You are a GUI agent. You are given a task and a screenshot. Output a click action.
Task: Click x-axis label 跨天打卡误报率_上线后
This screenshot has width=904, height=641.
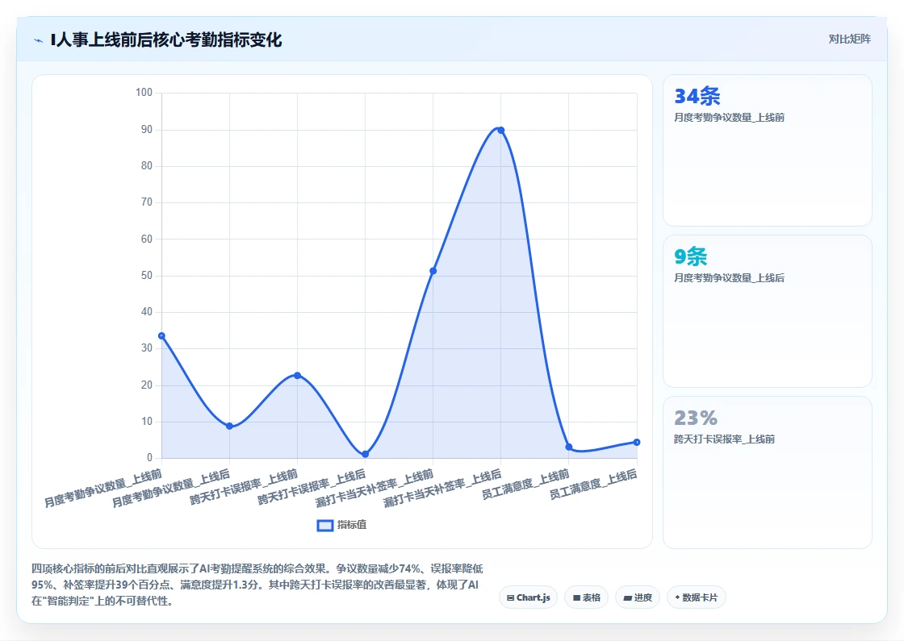312,487
